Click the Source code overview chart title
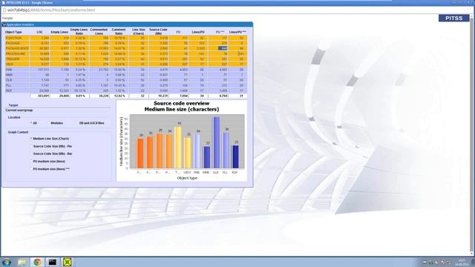The image size is (475, 267). click(x=181, y=106)
